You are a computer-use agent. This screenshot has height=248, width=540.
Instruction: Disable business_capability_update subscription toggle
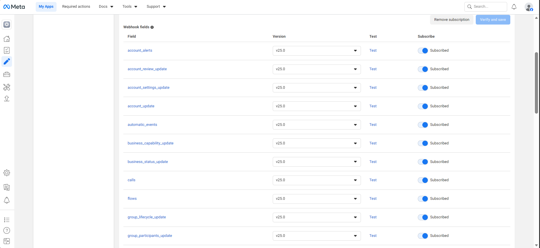click(x=423, y=143)
